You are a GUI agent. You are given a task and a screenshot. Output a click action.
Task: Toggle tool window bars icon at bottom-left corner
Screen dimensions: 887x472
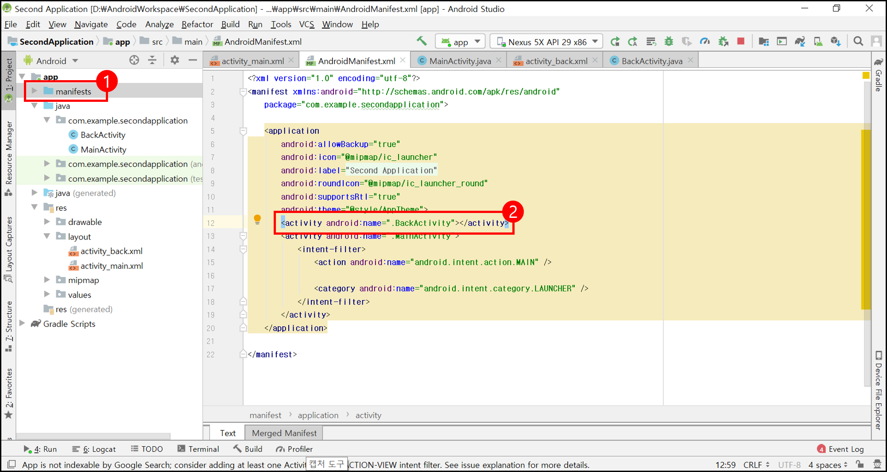click(x=12, y=464)
